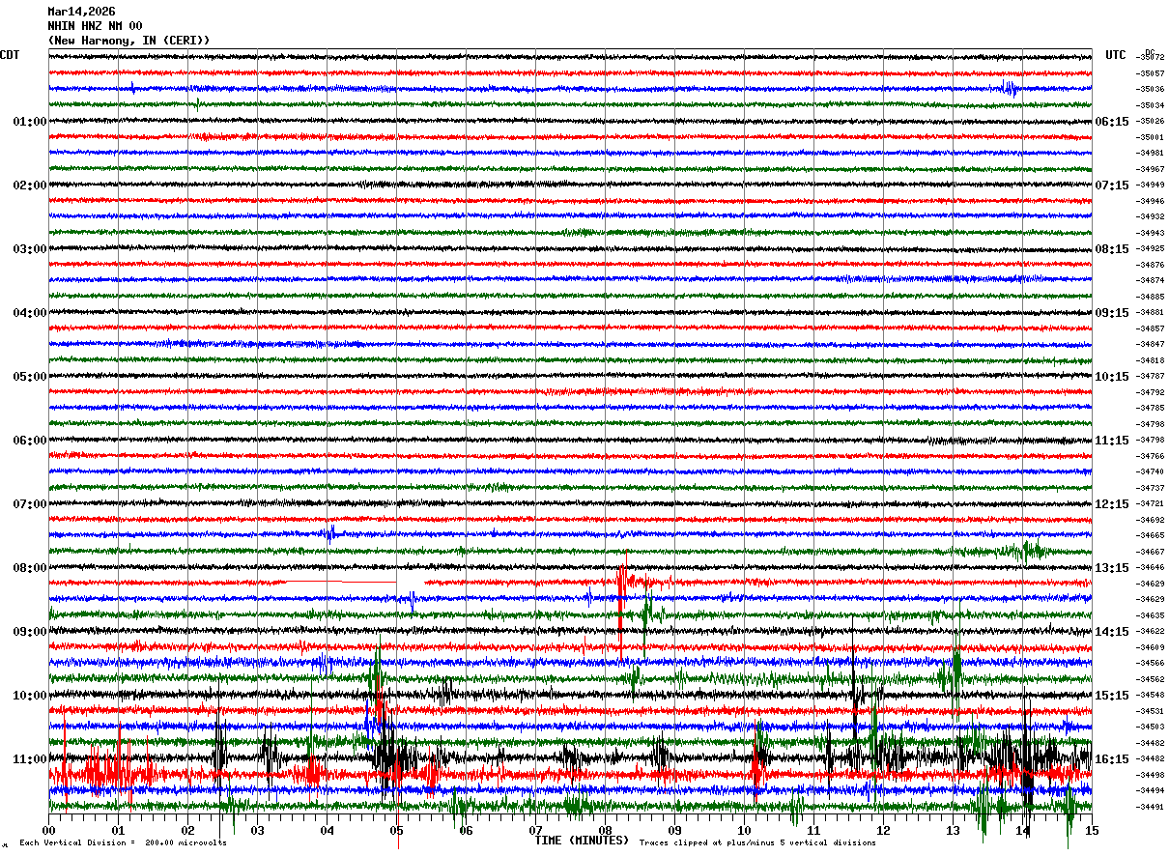This screenshot has width=1169, height=856.
Task: Click the 'UTC' timezone label
Action: (1116, 55)
